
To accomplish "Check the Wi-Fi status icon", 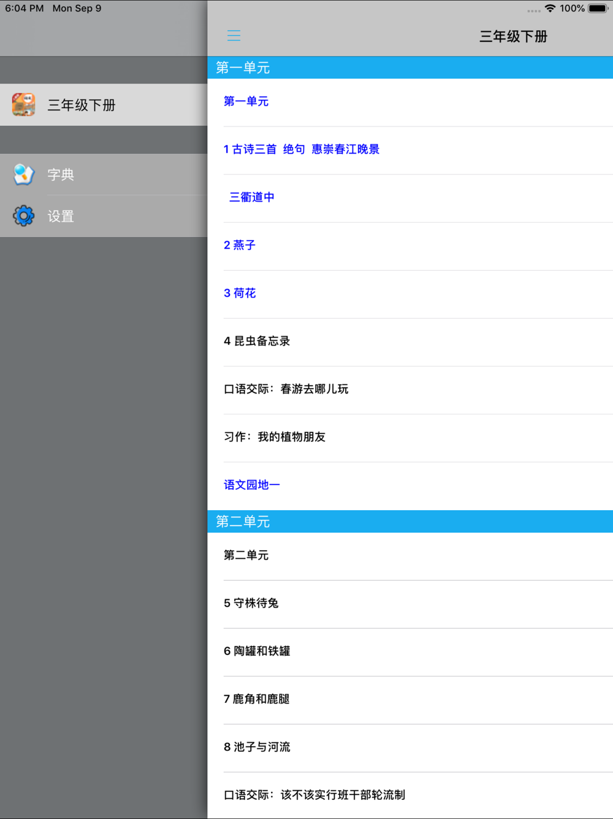I will click(550, 9).
